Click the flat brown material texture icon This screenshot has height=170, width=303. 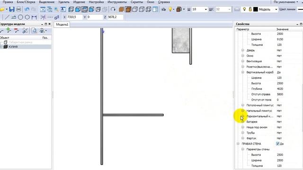[121, 9]
